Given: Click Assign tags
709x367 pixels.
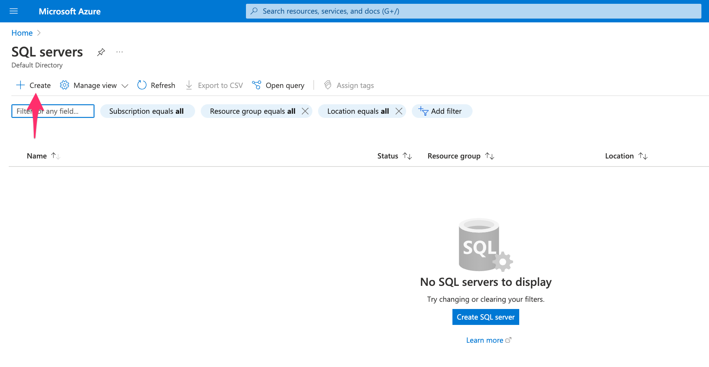Looking at the screenshot, I should [x=349, y=85].
